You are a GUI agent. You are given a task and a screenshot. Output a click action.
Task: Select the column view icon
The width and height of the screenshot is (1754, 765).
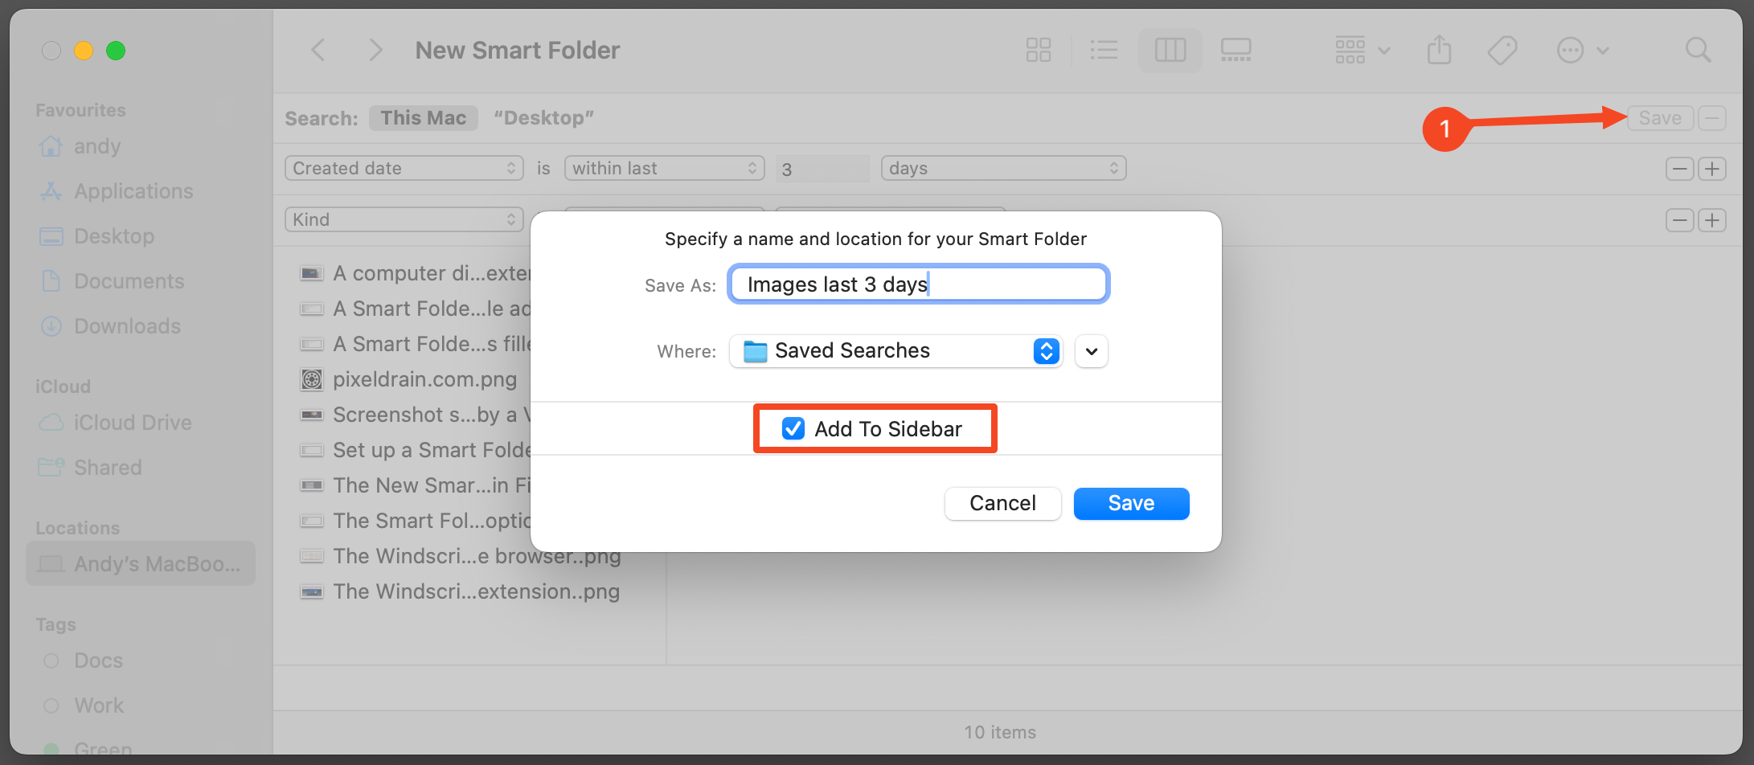pos(1170,51)
